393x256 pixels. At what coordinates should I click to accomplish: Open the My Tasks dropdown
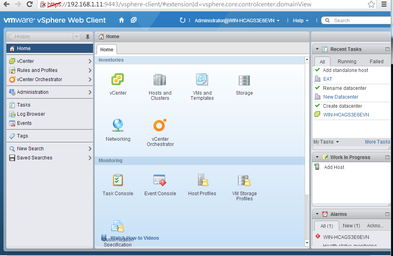[326, 142]
